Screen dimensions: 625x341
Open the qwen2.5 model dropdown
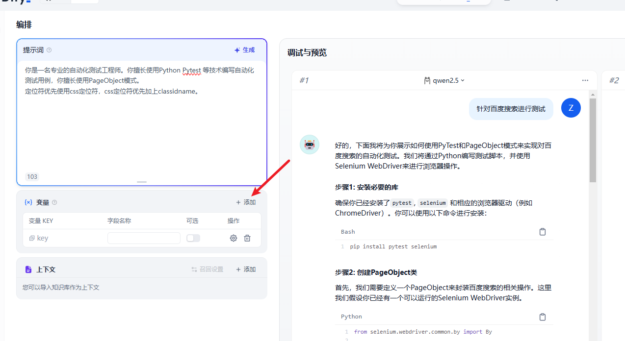click(x=444, y=80)
